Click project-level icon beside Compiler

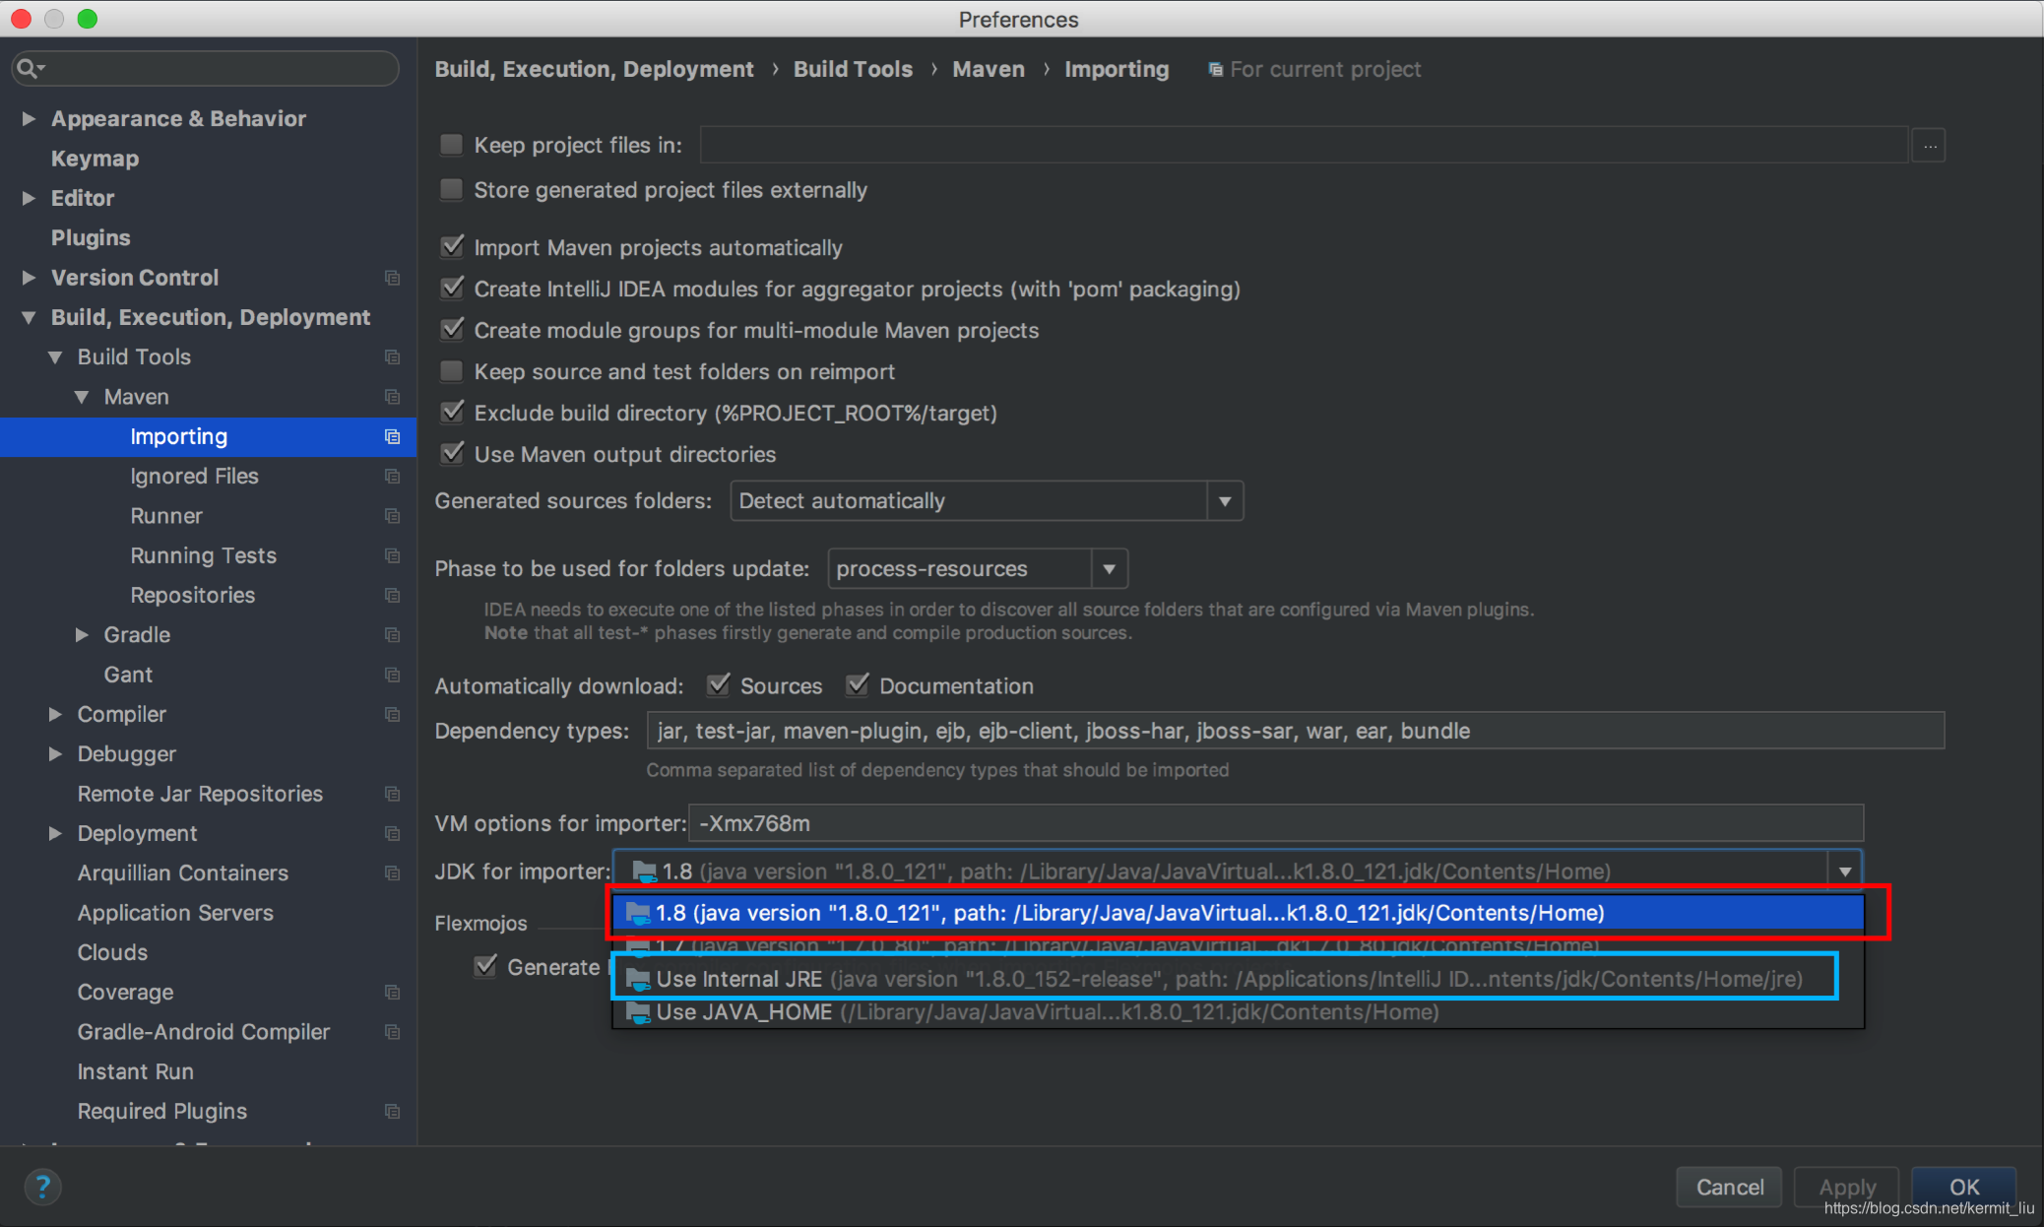[393, 714]
